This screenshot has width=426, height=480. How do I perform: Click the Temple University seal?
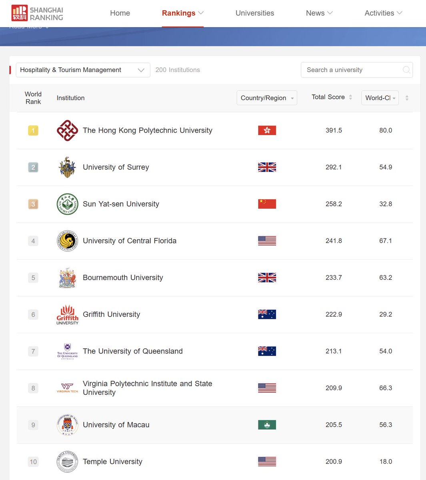(x=67, y=462)
